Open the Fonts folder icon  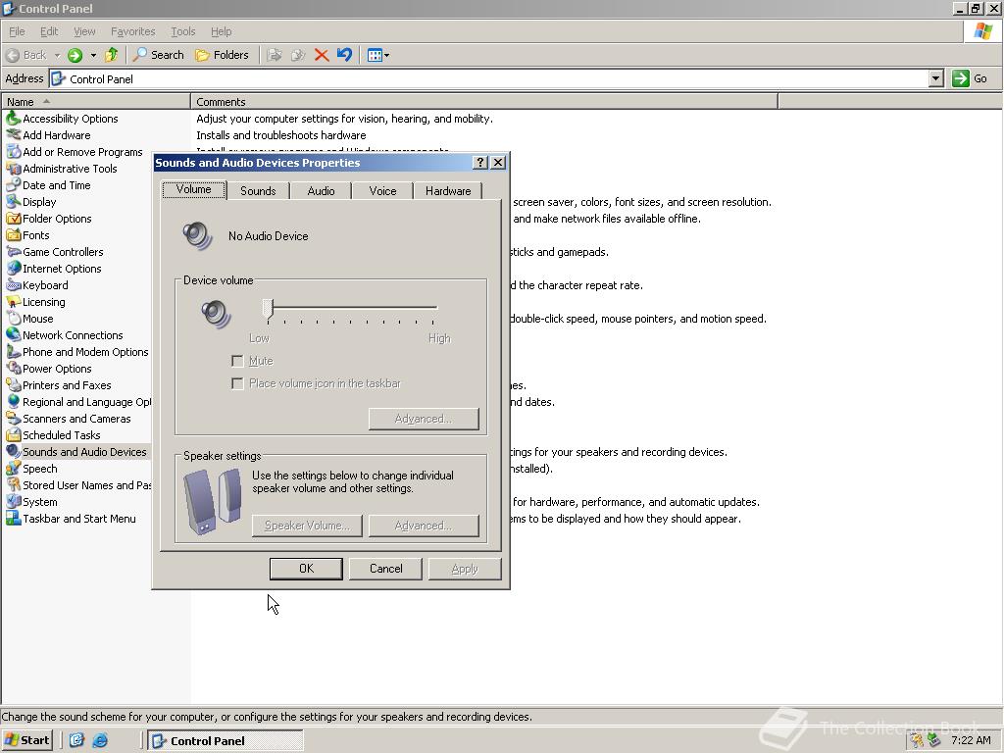point(13,235)
